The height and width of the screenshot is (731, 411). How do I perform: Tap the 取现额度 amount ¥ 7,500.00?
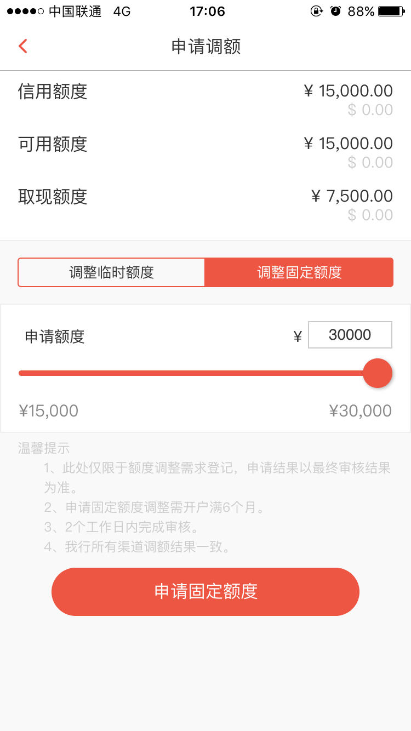(x=352, y=196)
